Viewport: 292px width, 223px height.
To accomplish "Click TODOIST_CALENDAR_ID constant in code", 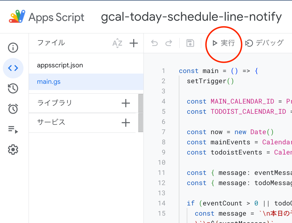I will point(248,112).
